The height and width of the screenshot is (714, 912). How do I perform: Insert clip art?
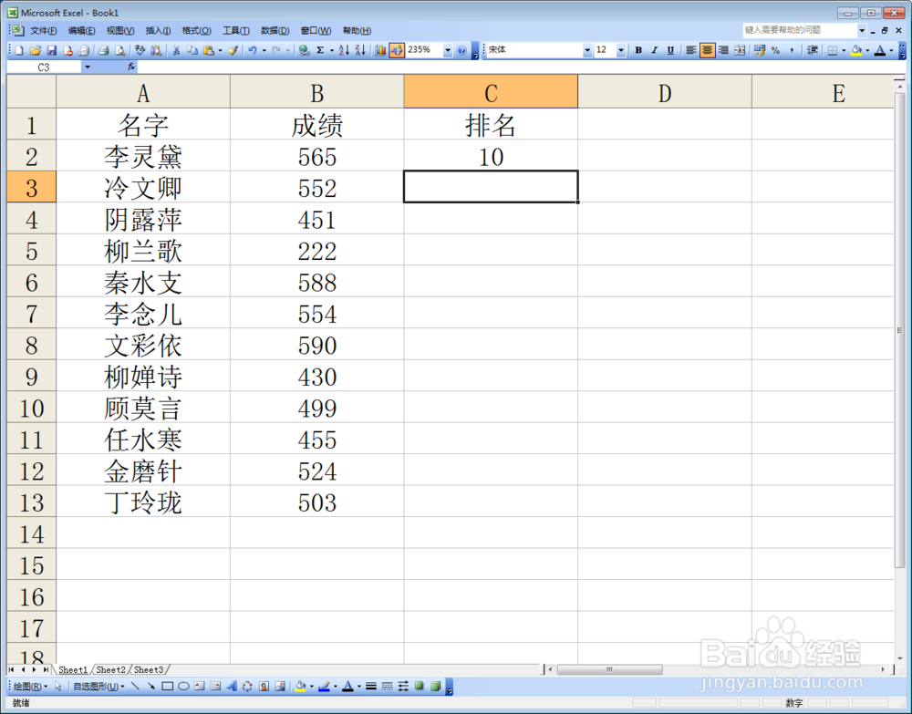click(x=264, y=686)
